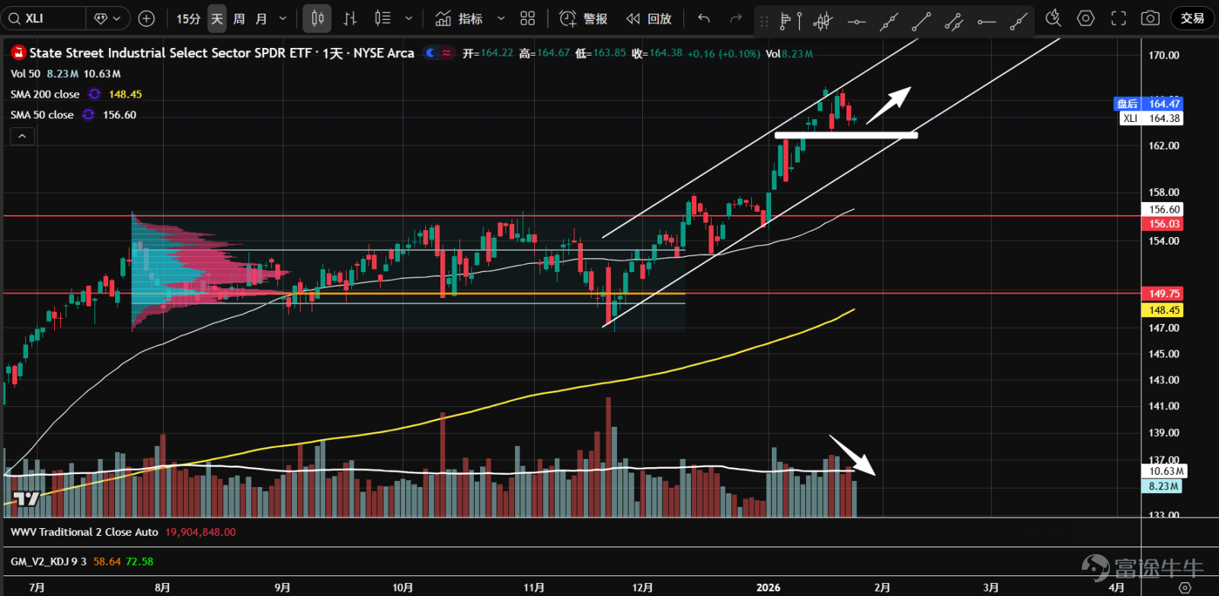Screen dimensions: 1219x596
Task: Toggle the moon extended-hours session indicator
Action: tap(430, 53)
